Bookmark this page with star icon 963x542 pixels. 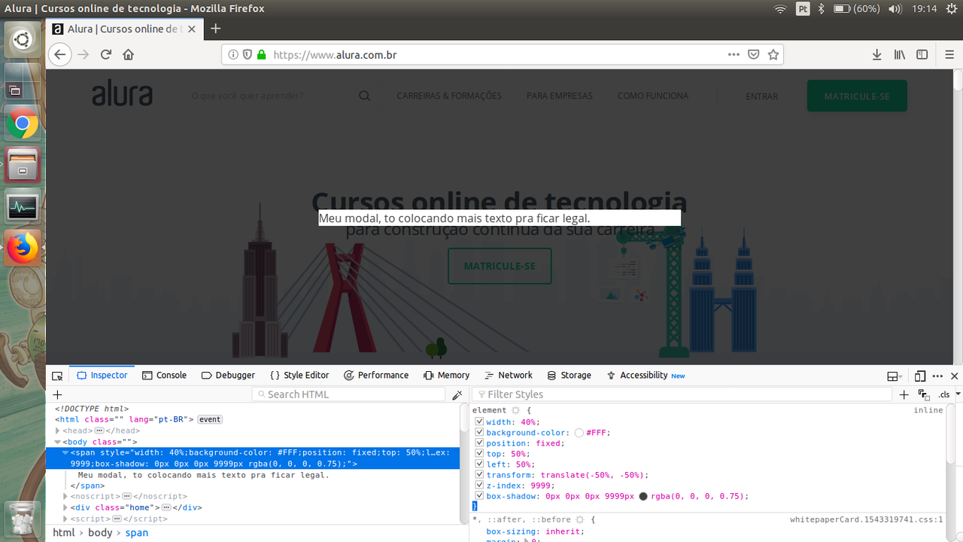pos(773,54)
